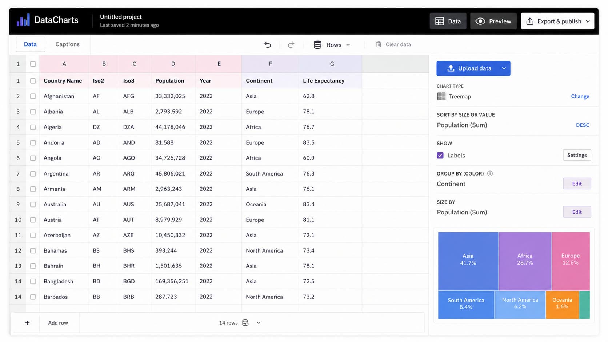Click the North America 6.2% treemap block
The image size is (608, 342).
[x=520, y=305]
